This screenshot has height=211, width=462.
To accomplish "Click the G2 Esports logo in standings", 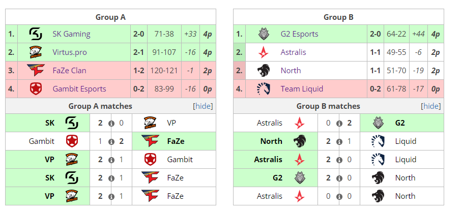I will pyautogui.click(x=264, y=34).
